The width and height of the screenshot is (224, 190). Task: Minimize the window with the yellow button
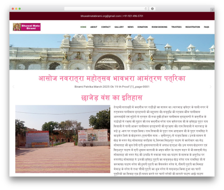[16, 9]
